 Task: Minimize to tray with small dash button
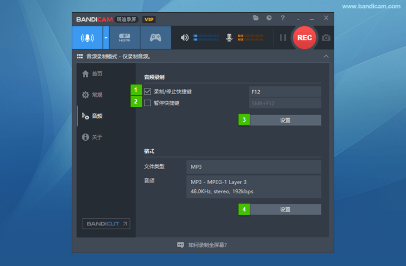point(298,19)
